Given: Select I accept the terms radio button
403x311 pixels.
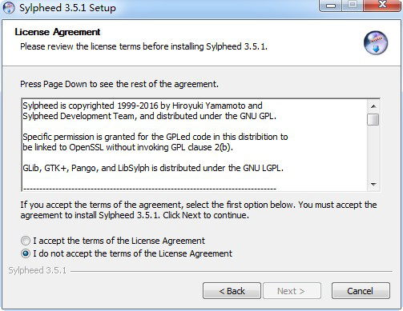Looking at the screenshot, I should coord(26,241).
